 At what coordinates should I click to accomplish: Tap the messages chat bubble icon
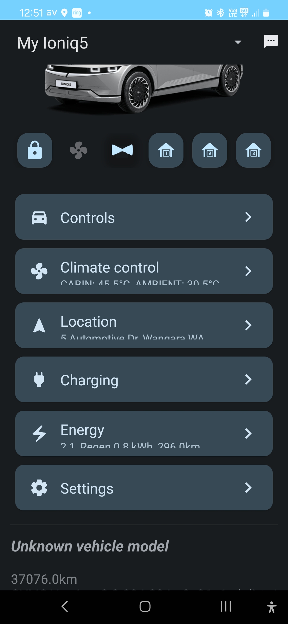pos(271,41)
